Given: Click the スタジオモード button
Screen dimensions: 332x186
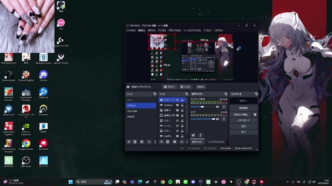Looking at the screenshot, I should [243, 120].
